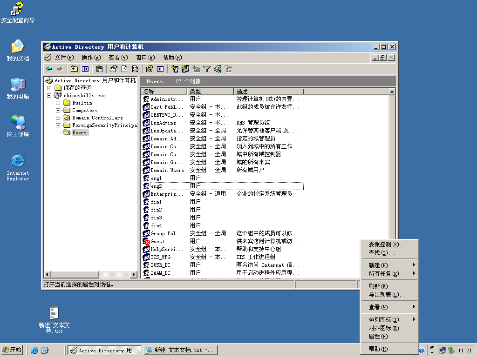Select the fin3 user row
477x357 pixels.
pyautogui.click(x=223, y=218)
